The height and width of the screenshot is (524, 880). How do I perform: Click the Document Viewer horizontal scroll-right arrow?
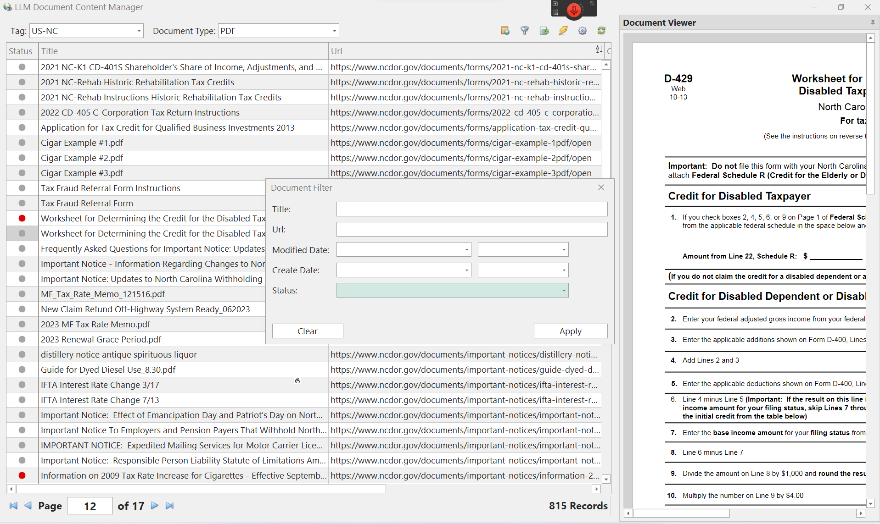[861, 513]
